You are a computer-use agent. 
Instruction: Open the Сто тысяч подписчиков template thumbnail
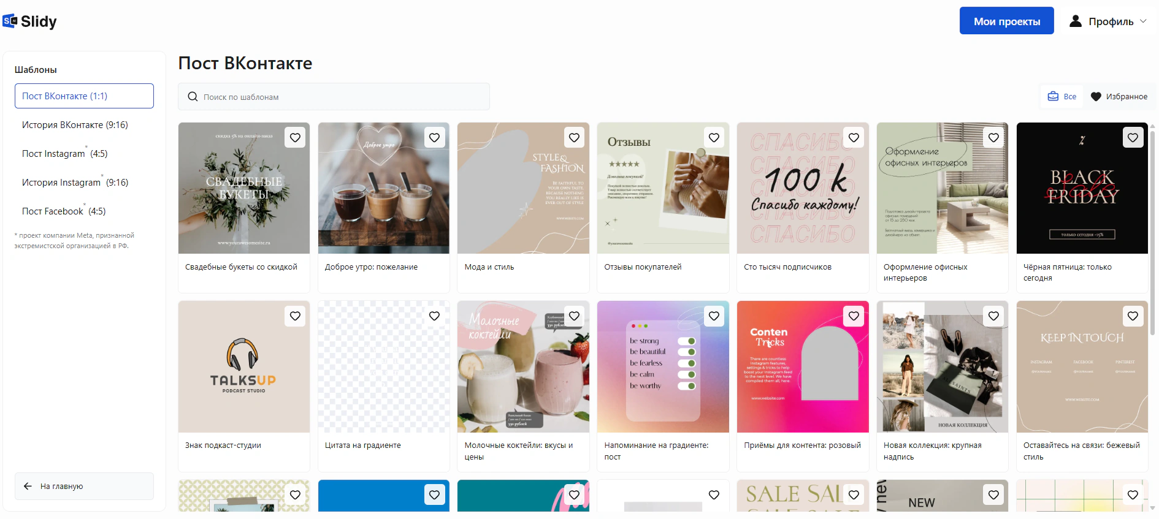point(802,188)
